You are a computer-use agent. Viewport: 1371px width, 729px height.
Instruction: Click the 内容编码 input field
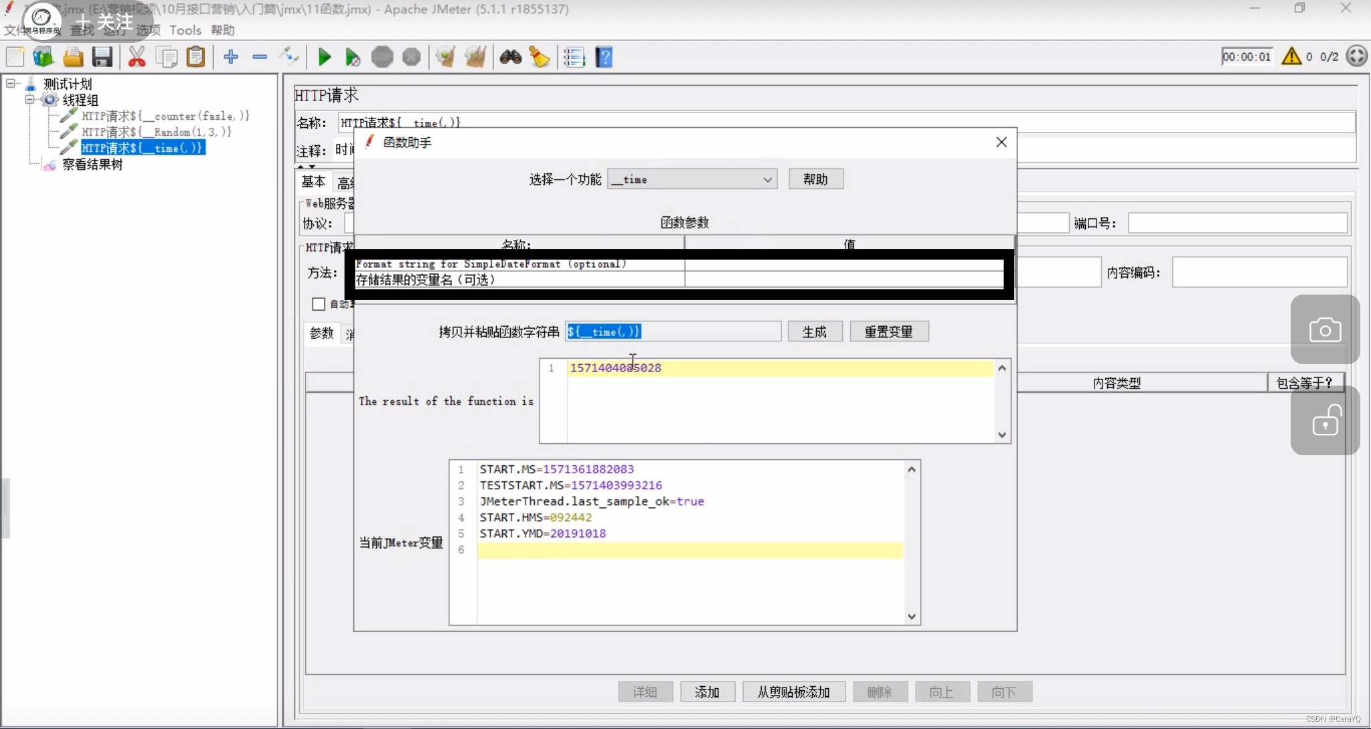click(1259, 272)
